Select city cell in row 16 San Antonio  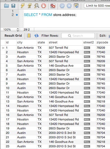click(26, 115)
